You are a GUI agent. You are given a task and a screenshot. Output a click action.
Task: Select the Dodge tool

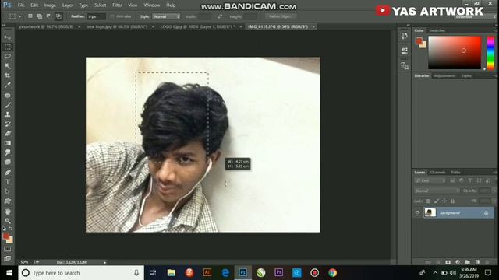pos(8,163)
